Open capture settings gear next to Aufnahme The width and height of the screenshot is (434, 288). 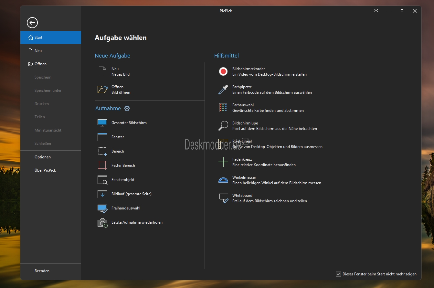click(127, 108)
